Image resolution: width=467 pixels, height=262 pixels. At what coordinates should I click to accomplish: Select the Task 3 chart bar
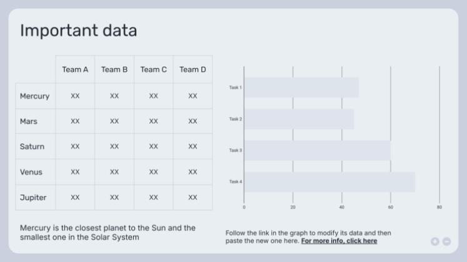pos(317,150)
